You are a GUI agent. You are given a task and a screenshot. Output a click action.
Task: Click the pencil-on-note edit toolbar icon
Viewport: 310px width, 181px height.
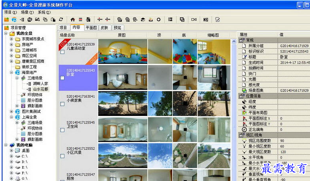coord(217,19)
